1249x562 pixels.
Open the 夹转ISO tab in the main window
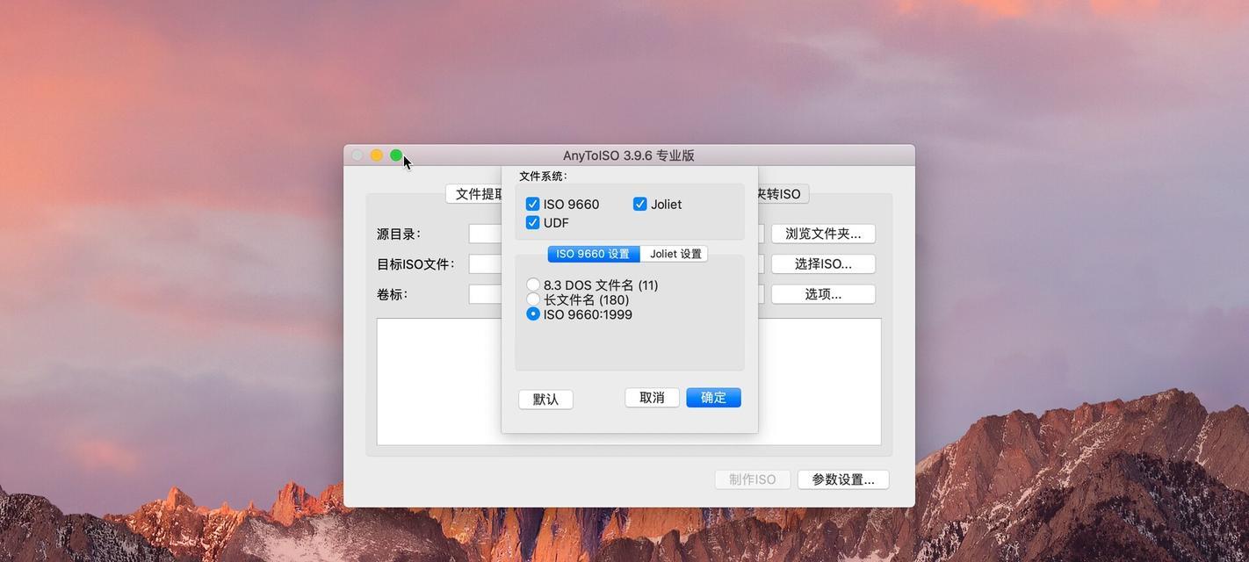(783, 194)
